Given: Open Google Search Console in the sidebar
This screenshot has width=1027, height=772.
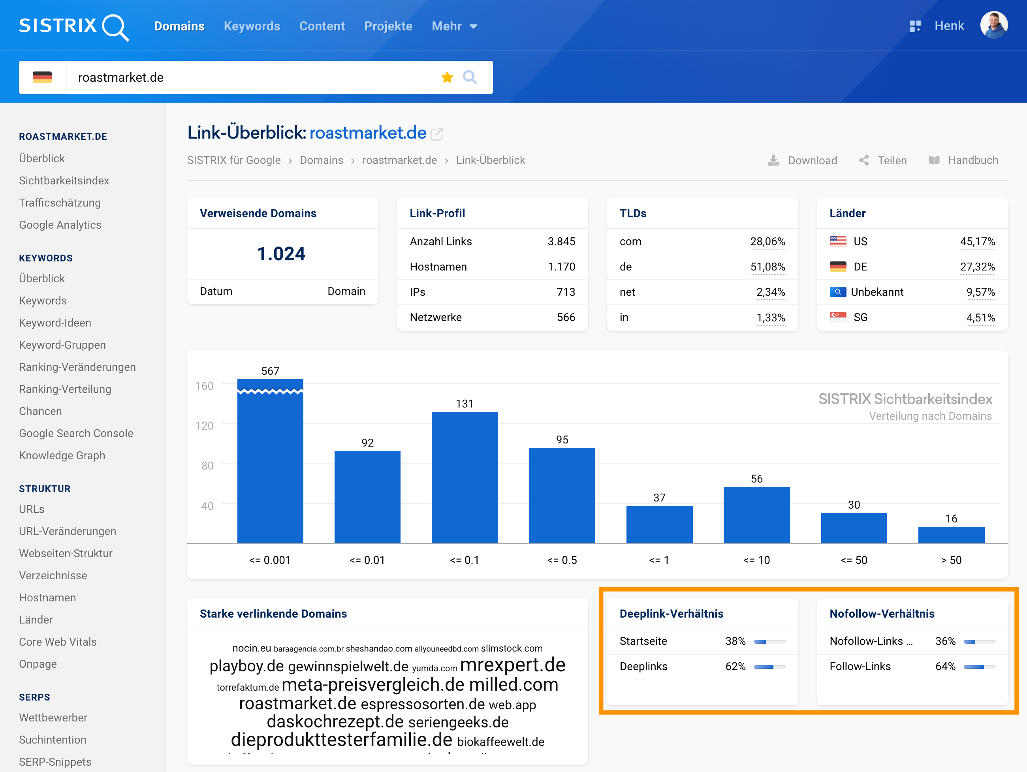Looking at the screenshot, I should pyautogui.click(x=76, y=433).
